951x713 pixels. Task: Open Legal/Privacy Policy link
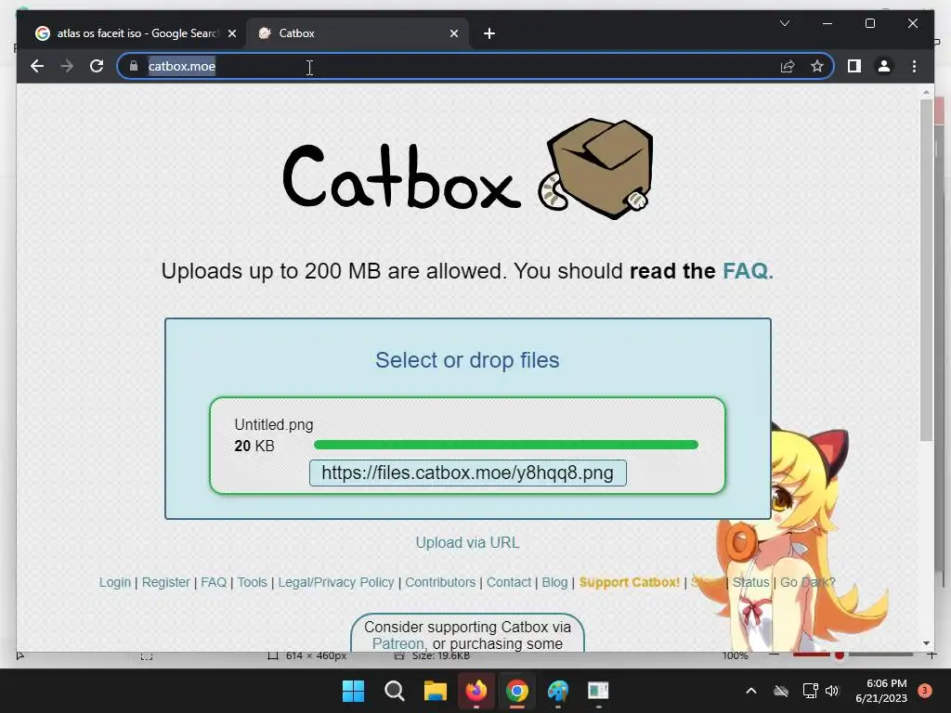pos(336,583)
